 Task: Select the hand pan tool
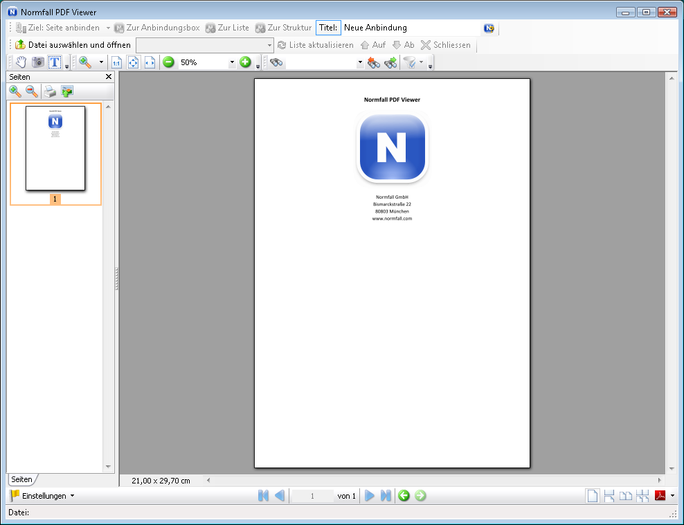point(21,62)
